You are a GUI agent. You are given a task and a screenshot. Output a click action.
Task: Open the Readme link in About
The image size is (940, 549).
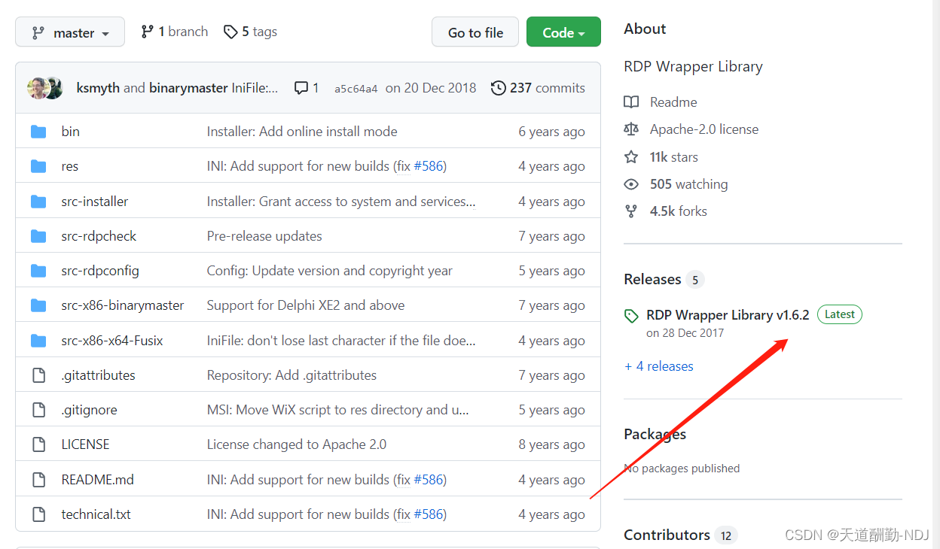(673, 102)
